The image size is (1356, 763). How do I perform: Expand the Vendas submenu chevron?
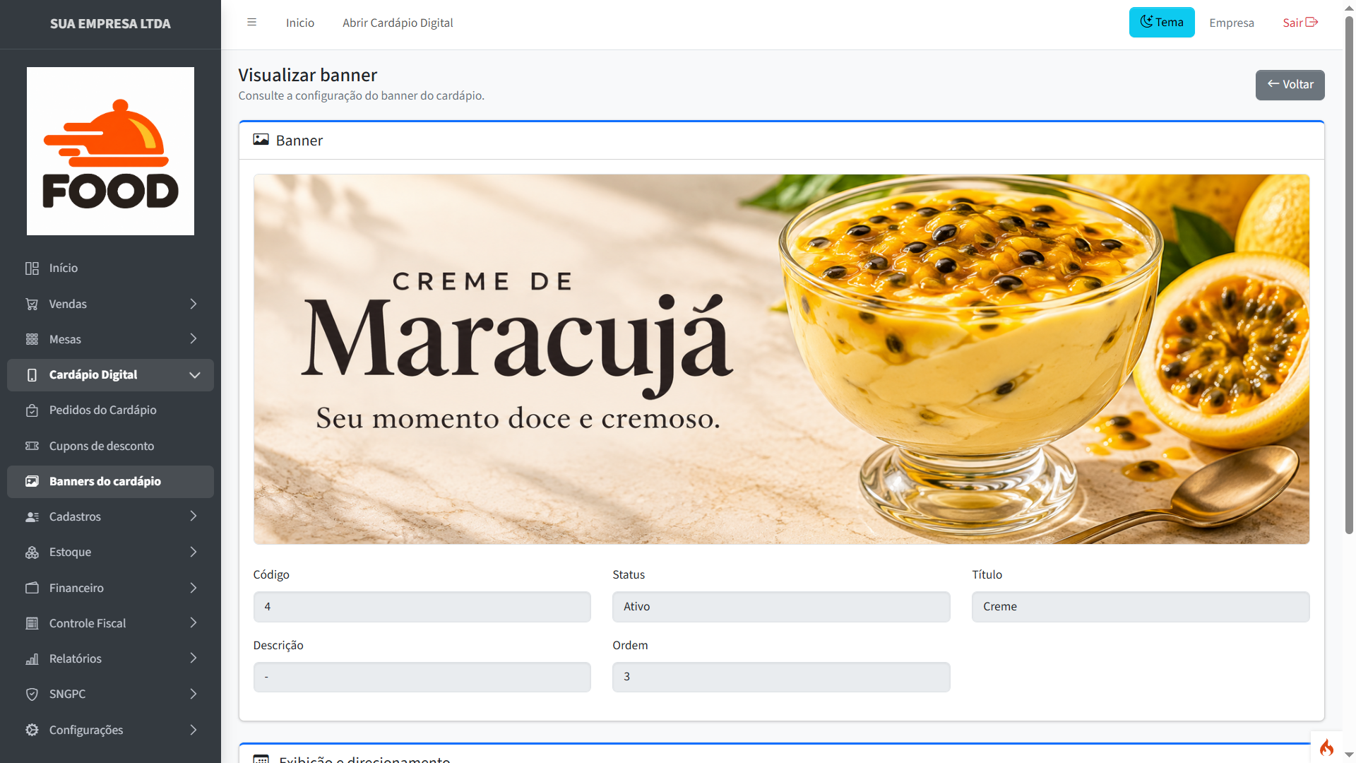[194, 304]
